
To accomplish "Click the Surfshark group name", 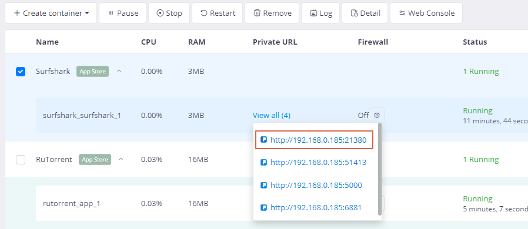I will click(x=53, y=71).
